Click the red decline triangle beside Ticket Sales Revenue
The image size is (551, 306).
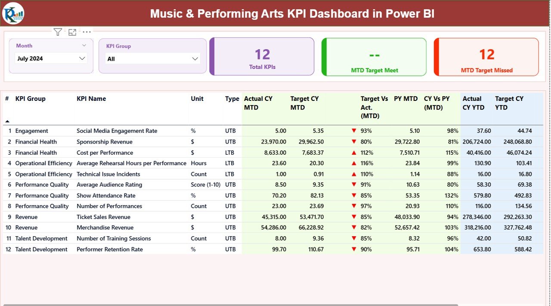354,217
